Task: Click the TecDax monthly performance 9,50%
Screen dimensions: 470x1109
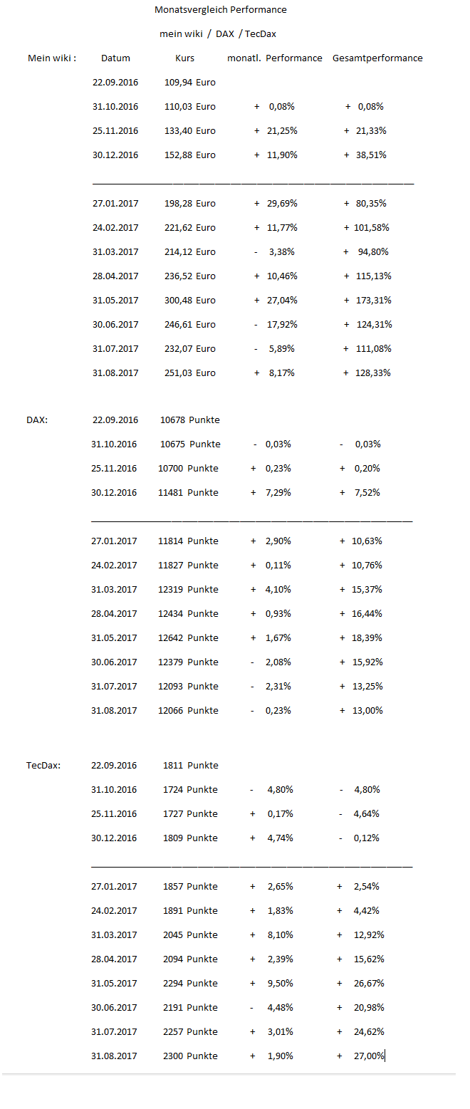Action: pyautogui.click(x=280, y=984)
